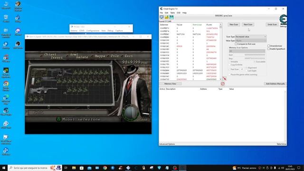Open the memory region All dropdown

click(247, 51)
